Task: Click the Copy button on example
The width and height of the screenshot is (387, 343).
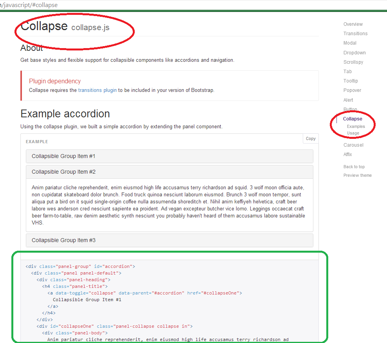Action: point(311,139)
